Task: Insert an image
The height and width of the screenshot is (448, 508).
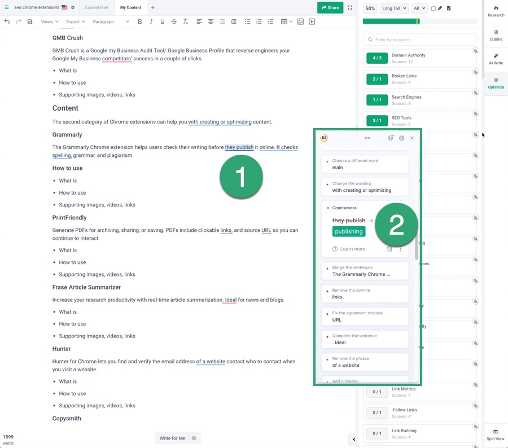Action: point(300,21)
